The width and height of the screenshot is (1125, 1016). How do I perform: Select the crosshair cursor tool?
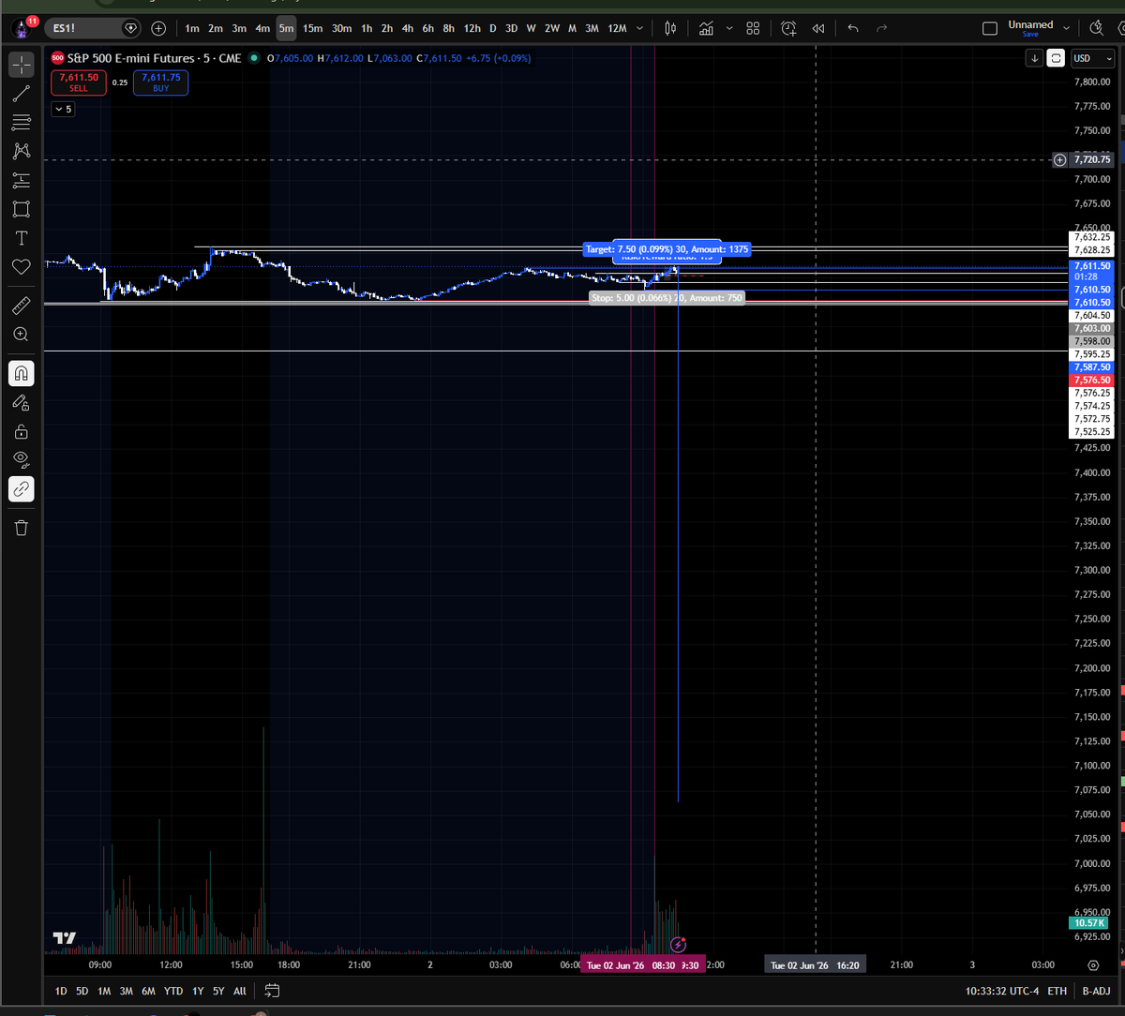tap(22, 65)
